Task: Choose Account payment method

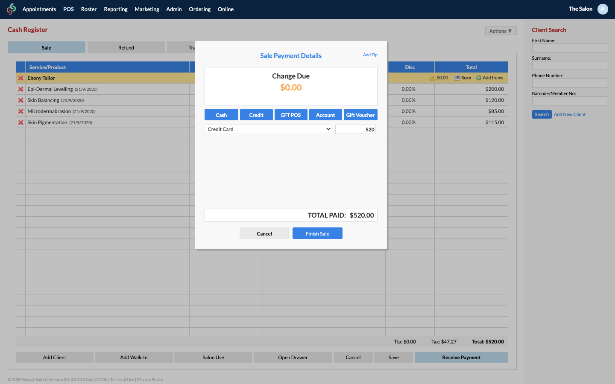Action: 325,115
